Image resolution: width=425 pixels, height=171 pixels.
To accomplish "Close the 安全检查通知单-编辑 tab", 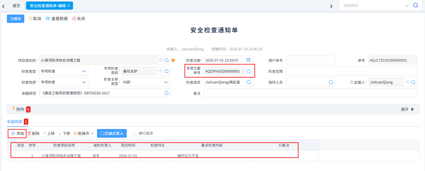I will (x=68, y=6).
